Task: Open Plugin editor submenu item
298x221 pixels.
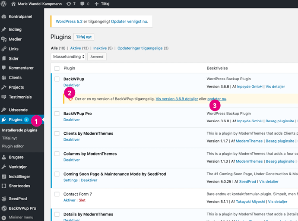Action: [x=13, y=146]
